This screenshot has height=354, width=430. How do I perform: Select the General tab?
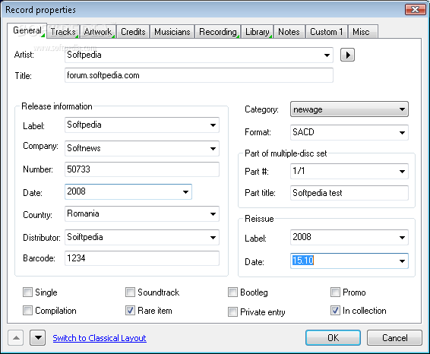click(27, 30)
